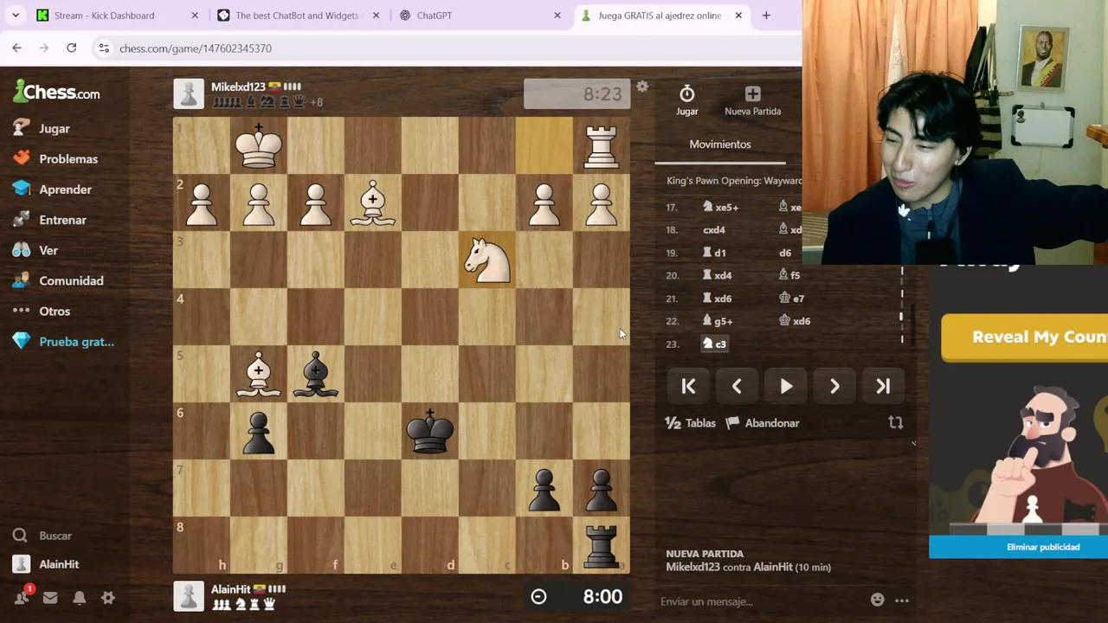Open board settings gear near clock
Screen dimensions: 1108x623
[642, 87]
